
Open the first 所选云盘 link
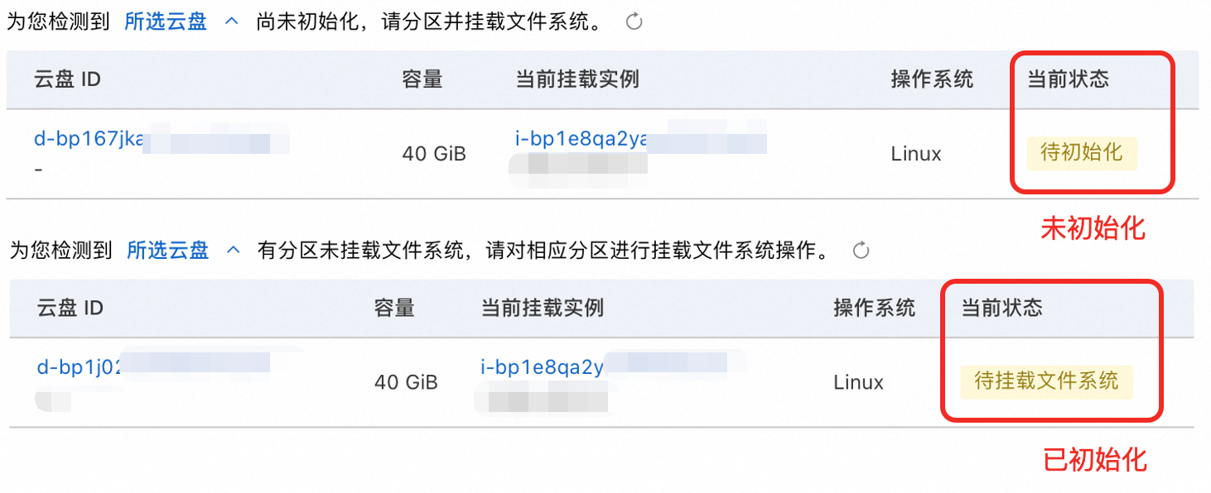pyautogui.click(x=166, y=22)
